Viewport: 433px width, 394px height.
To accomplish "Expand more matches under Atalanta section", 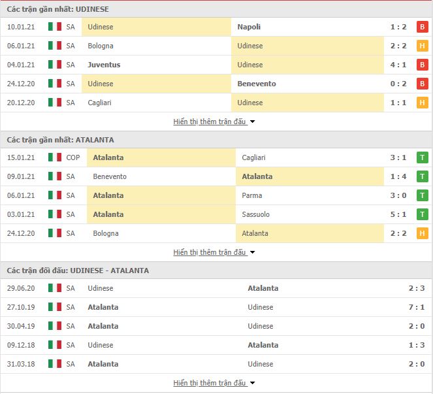I will [214, 252].
